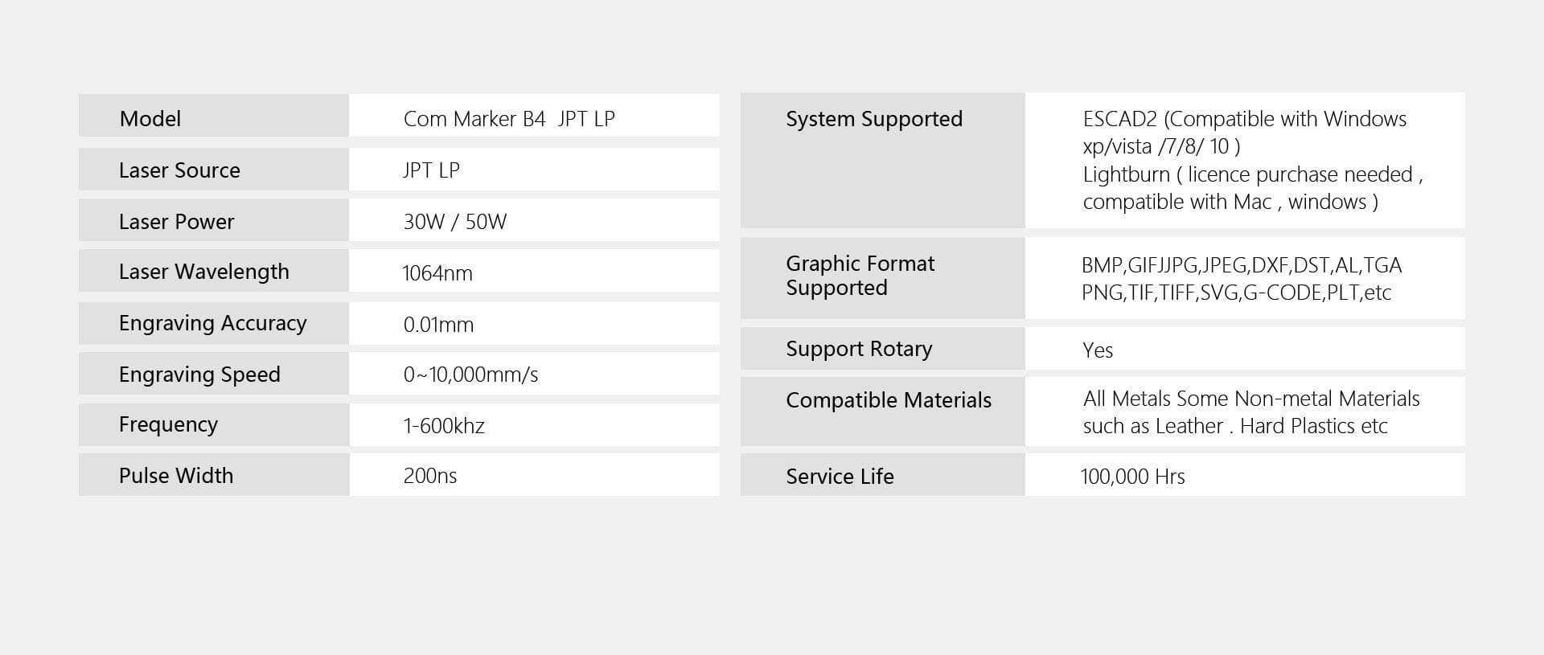Select the 200ns pulse width value

coord(429,476)
